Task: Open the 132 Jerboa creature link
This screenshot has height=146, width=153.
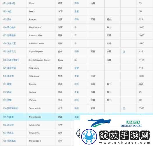Action: (x=7, y=92)
